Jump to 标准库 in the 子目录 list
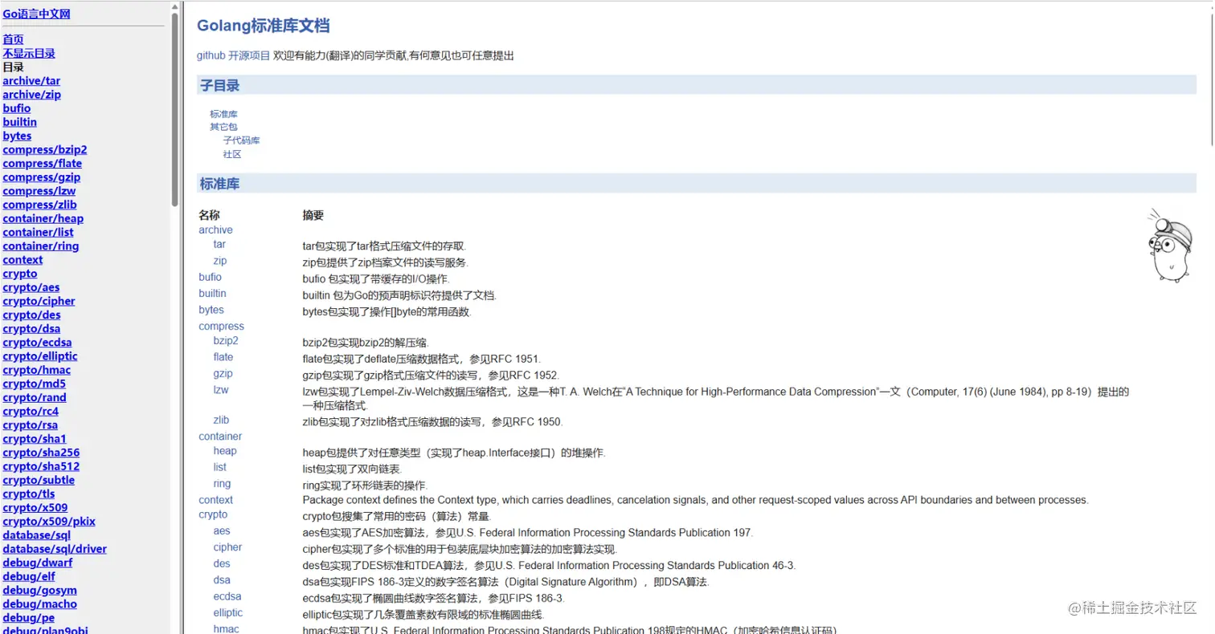1215x634 pixels. 223,114
